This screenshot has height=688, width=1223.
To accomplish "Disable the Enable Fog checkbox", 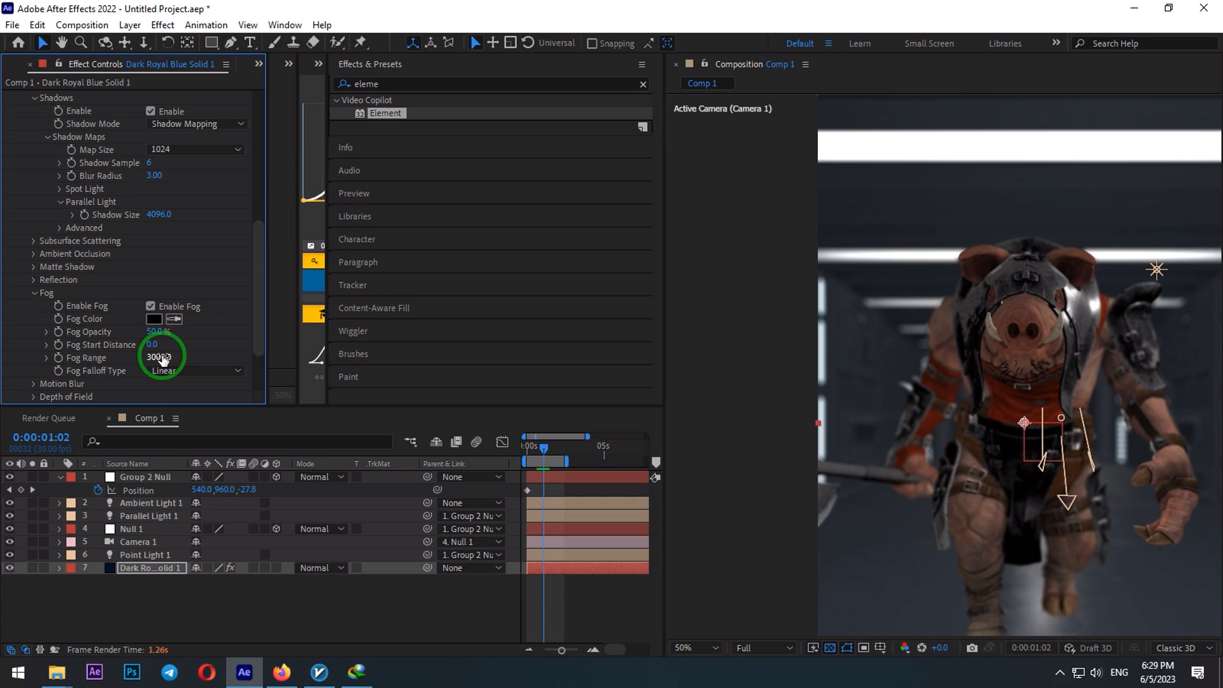I will [x=151, y=306].
